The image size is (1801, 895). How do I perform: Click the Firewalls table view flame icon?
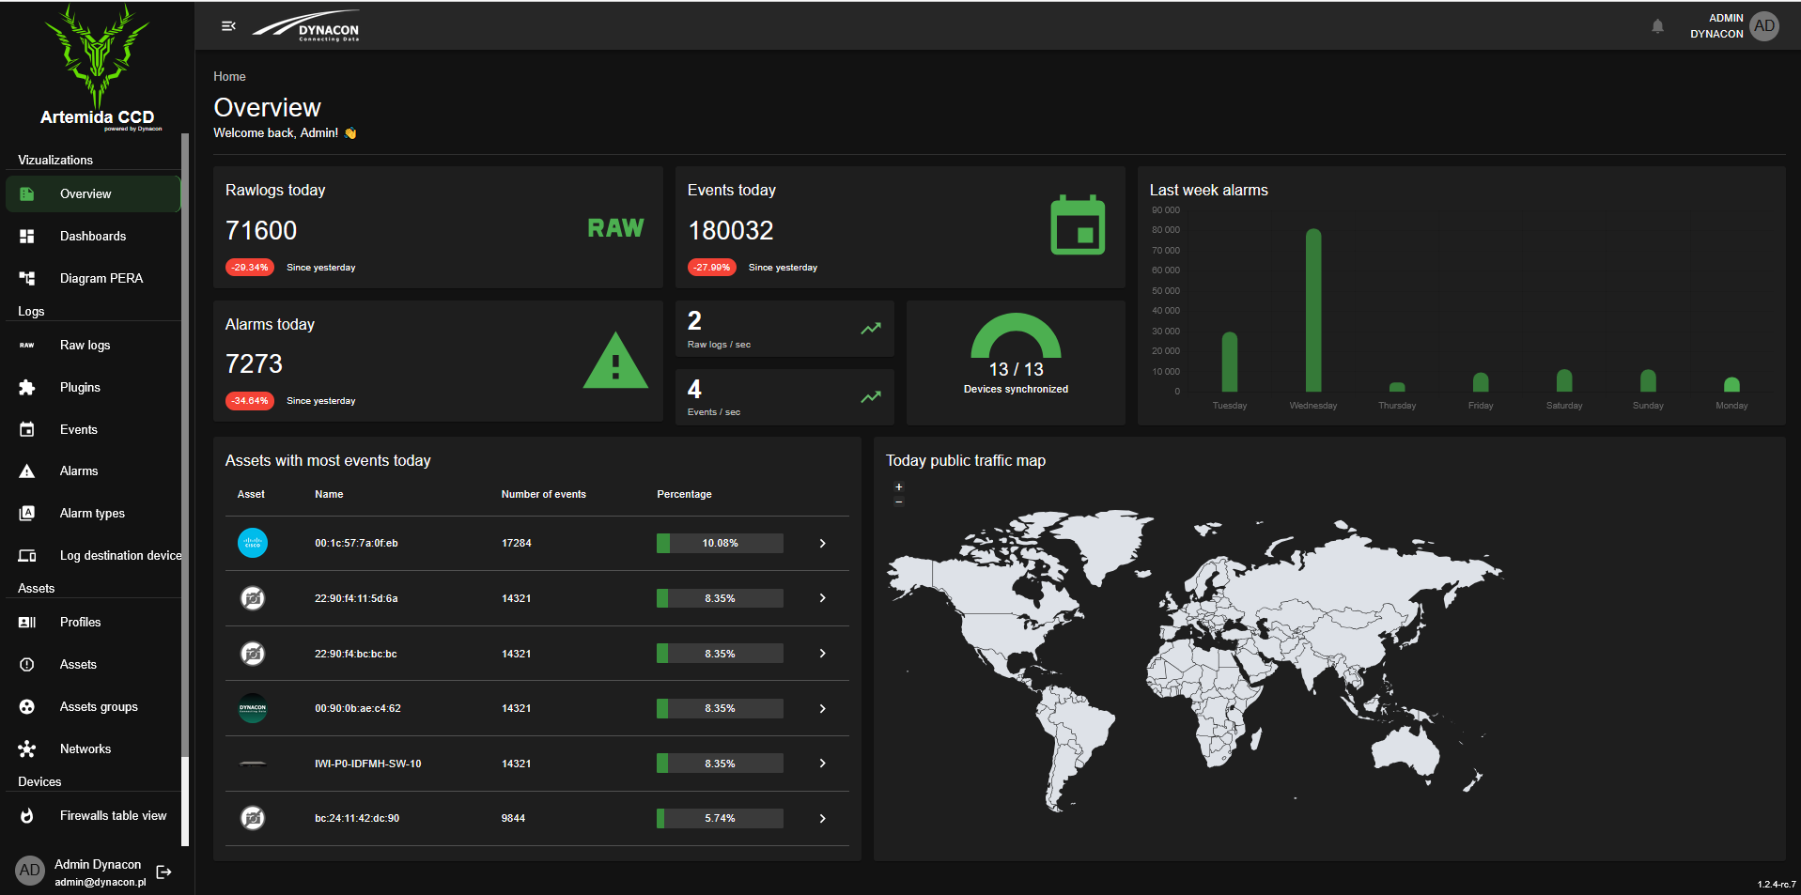click(x=27, y=815)
